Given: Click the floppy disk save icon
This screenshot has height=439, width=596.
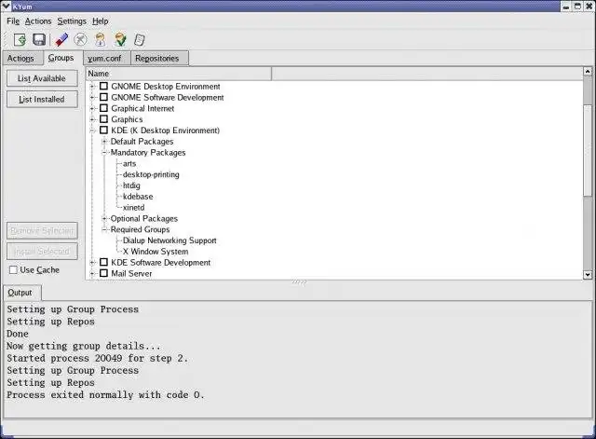Looking at the screenshot, I should click(x=39, y=39).
